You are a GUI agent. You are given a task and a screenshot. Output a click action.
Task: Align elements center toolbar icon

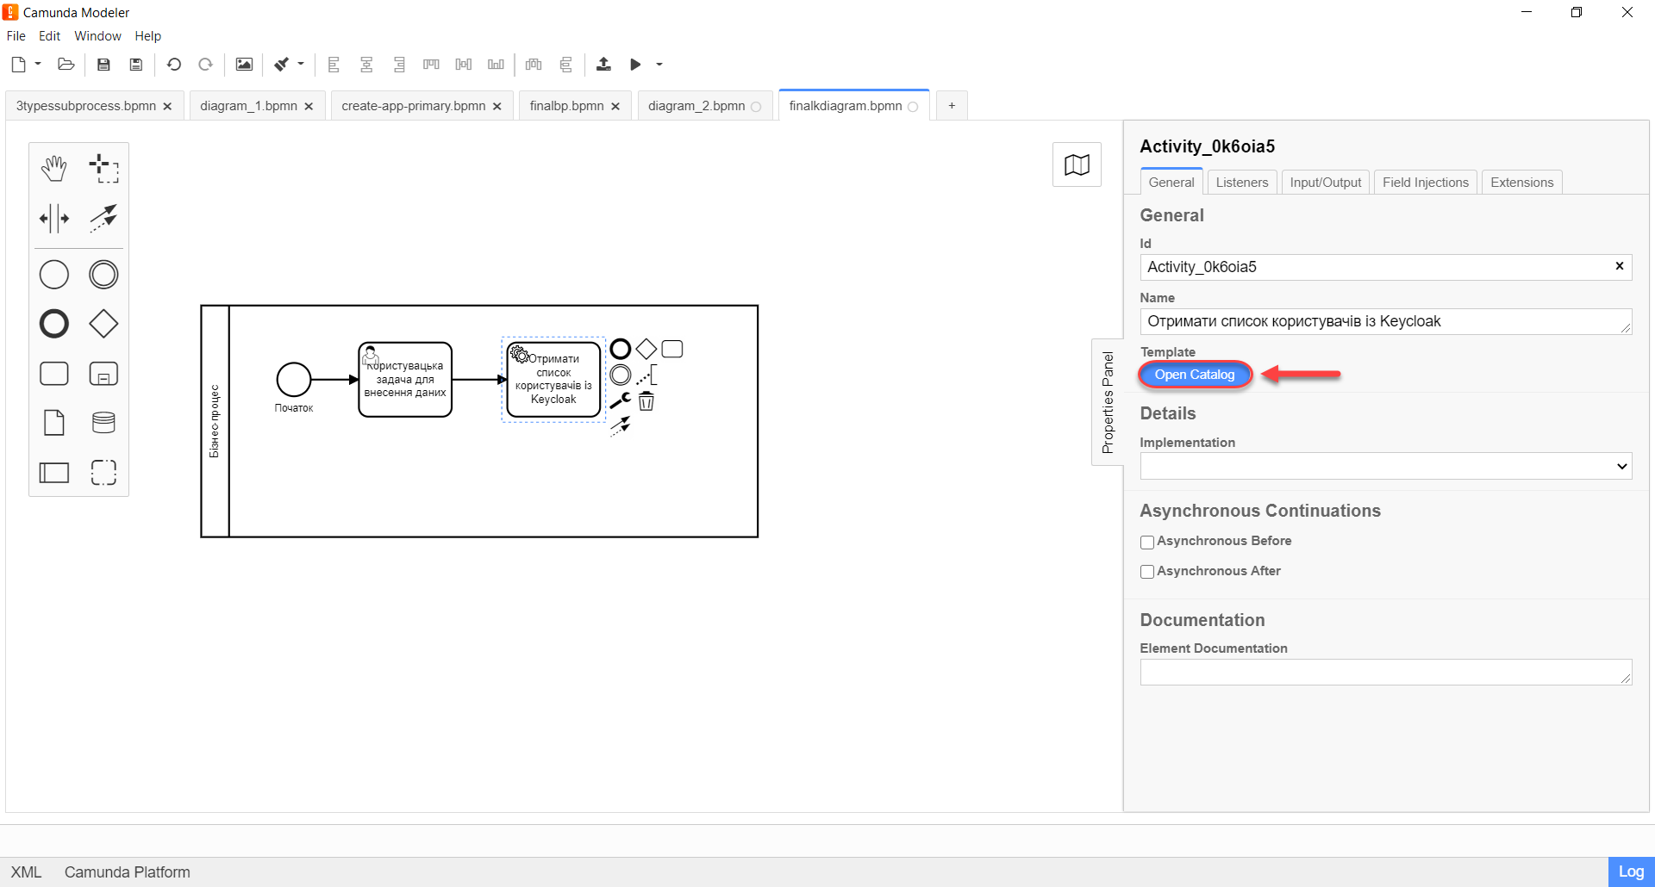pyautogui.click(x=366, y=65)
